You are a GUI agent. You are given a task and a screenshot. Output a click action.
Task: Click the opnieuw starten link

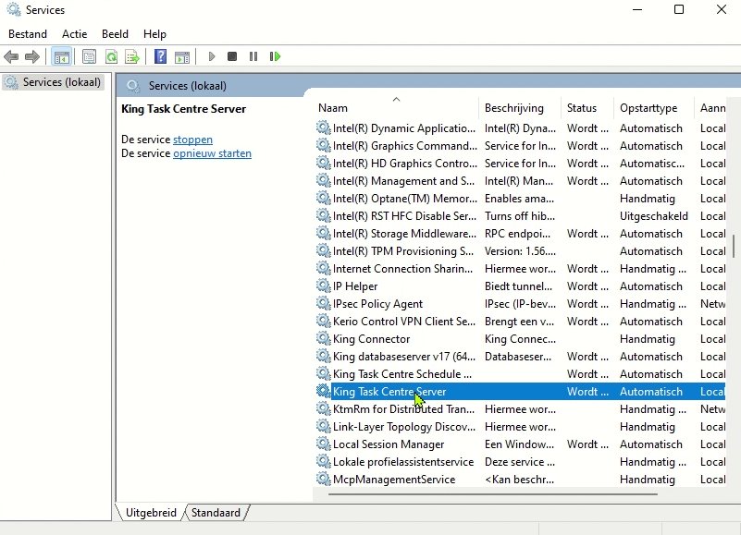pyautogui.click(x=212, y=153)
